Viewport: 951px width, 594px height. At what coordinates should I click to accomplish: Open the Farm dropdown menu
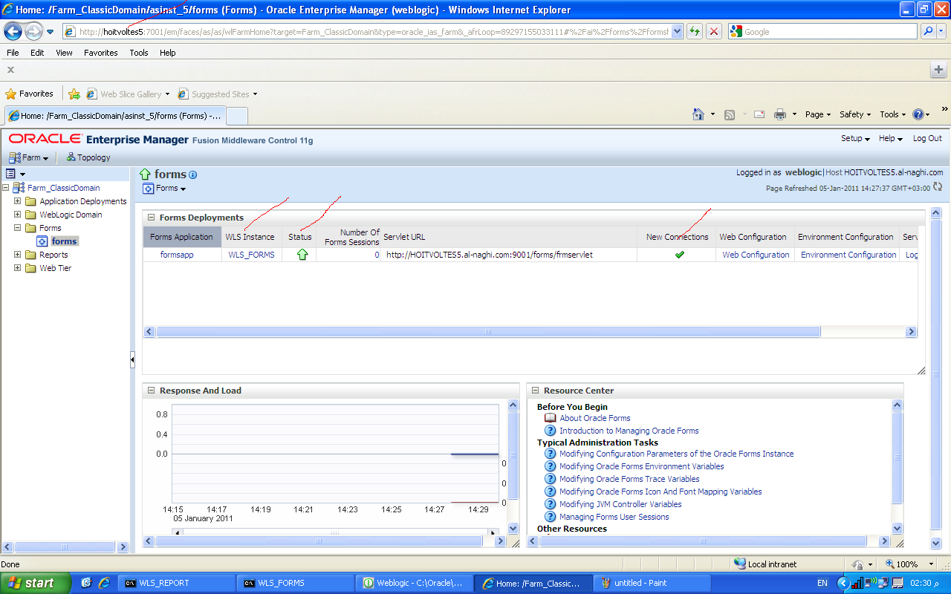pos(29,157)
